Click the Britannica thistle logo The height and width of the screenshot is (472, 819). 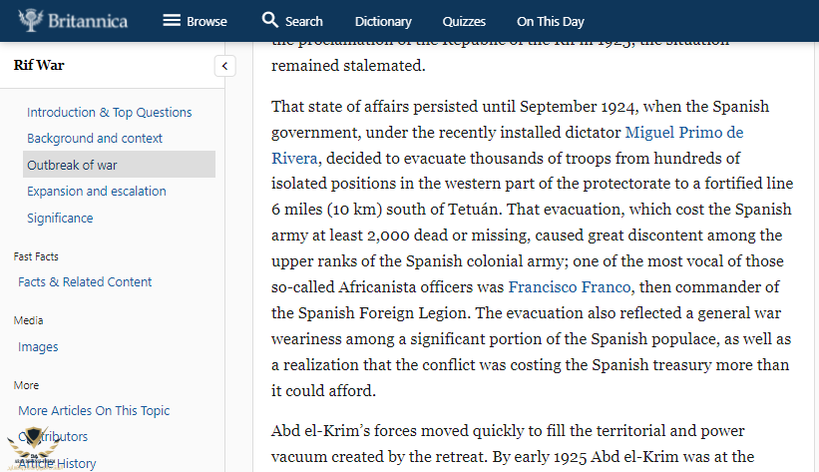pyautogui.click(x=32, y=20)
